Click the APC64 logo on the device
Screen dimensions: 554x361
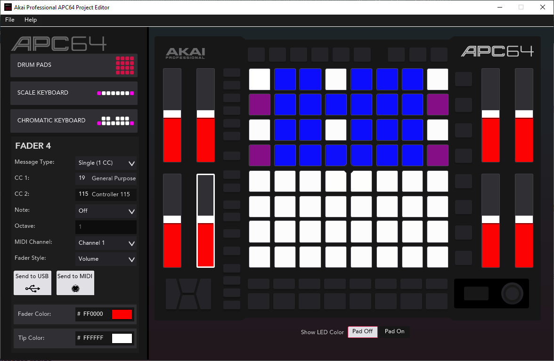tap(497, 51)
